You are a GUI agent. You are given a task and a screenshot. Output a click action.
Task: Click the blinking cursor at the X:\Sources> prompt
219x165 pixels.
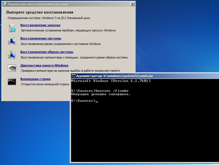point(97,101)
